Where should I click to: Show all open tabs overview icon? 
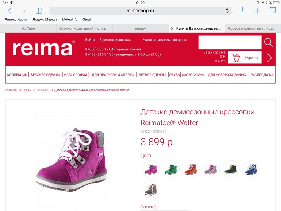tap(272, 11)
